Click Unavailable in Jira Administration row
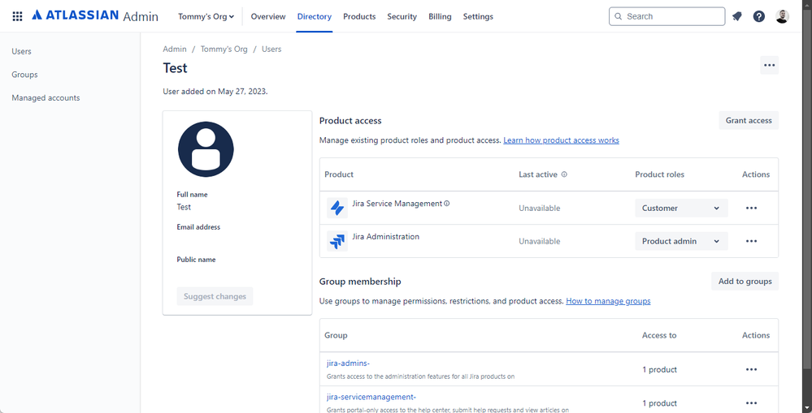The image size is (812, 413). tap(540, 242)
